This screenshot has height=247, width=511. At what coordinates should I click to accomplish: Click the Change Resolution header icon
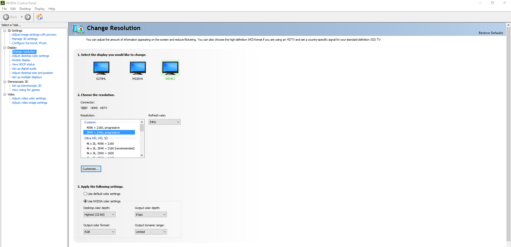click(x=79, y=29)
